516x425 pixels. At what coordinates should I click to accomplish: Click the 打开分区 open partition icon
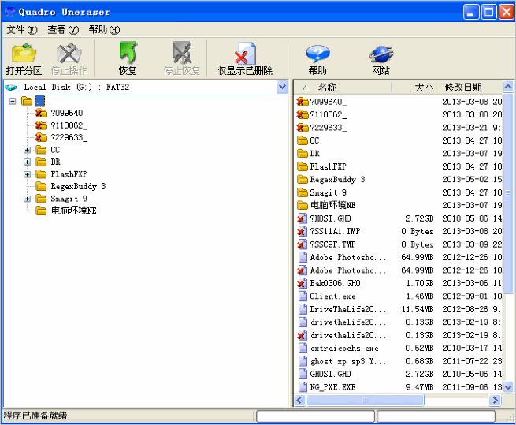[x=24, y=53]
